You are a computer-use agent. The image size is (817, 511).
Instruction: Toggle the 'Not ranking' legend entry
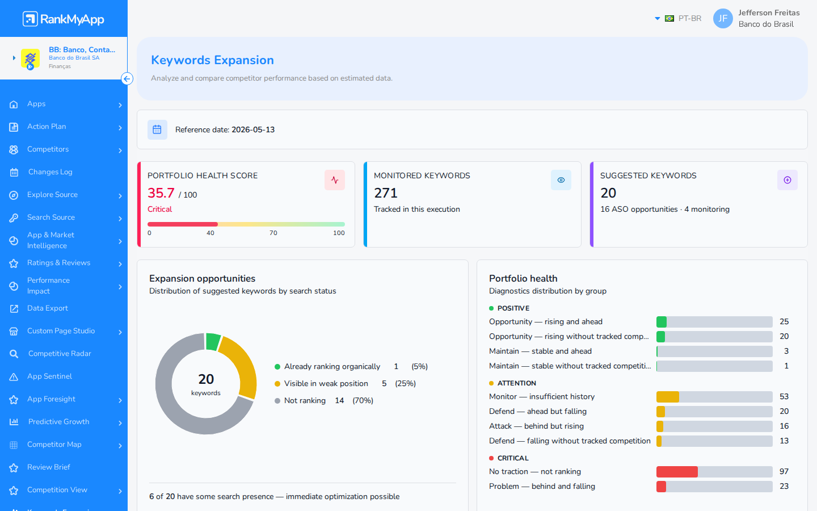(324, 401)
